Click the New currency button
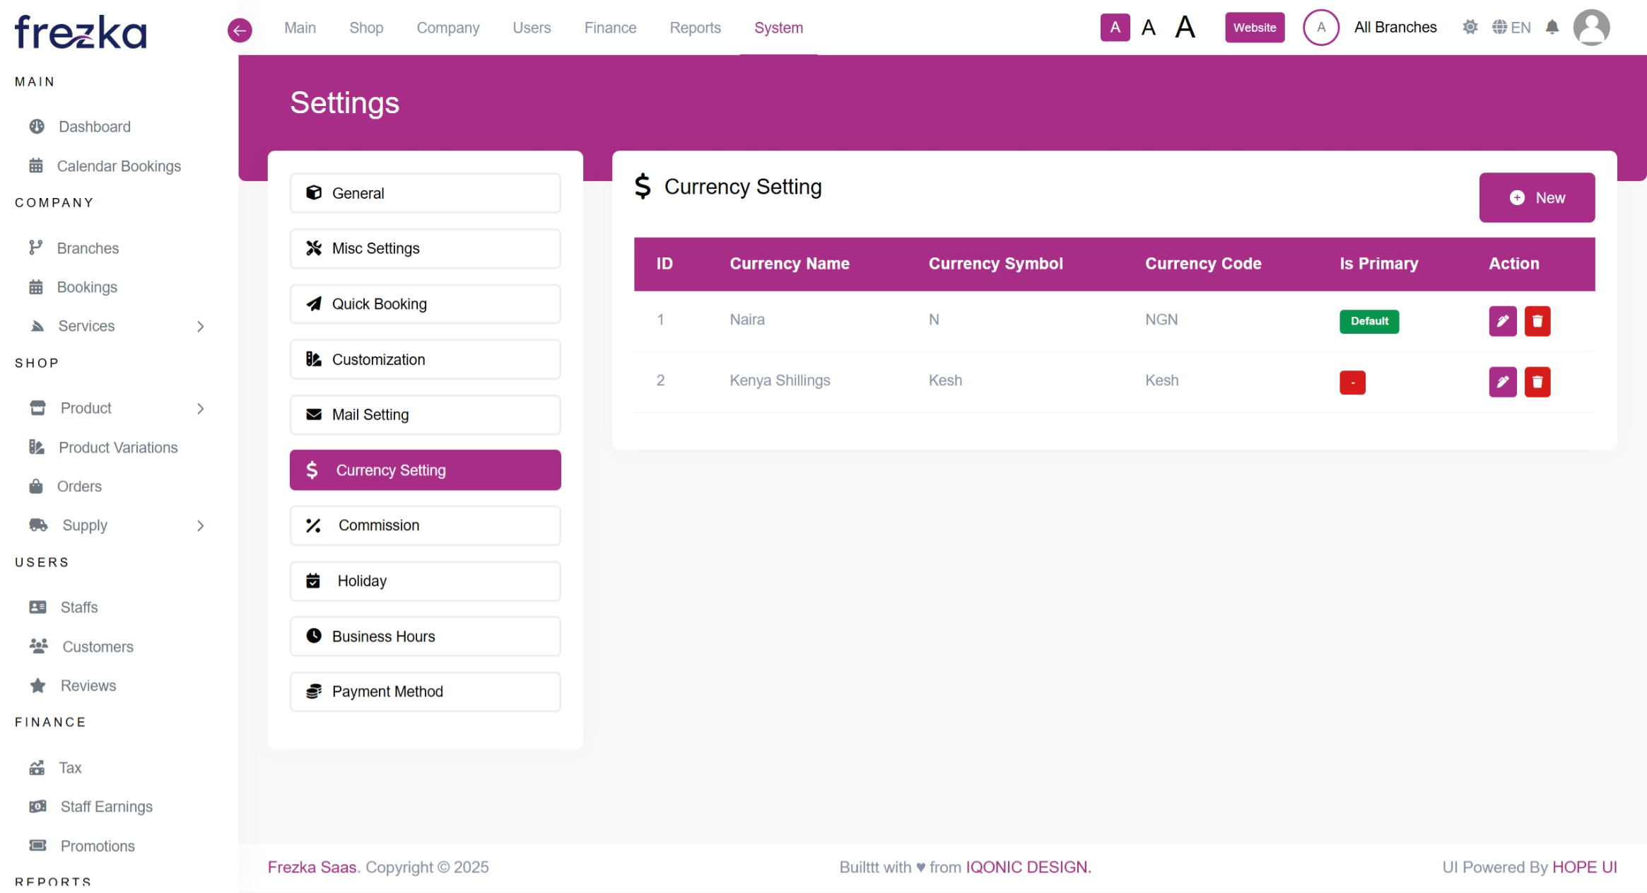Image resolution: width=1647 pixels, height=893 pixels. [x=1536, y=198]
